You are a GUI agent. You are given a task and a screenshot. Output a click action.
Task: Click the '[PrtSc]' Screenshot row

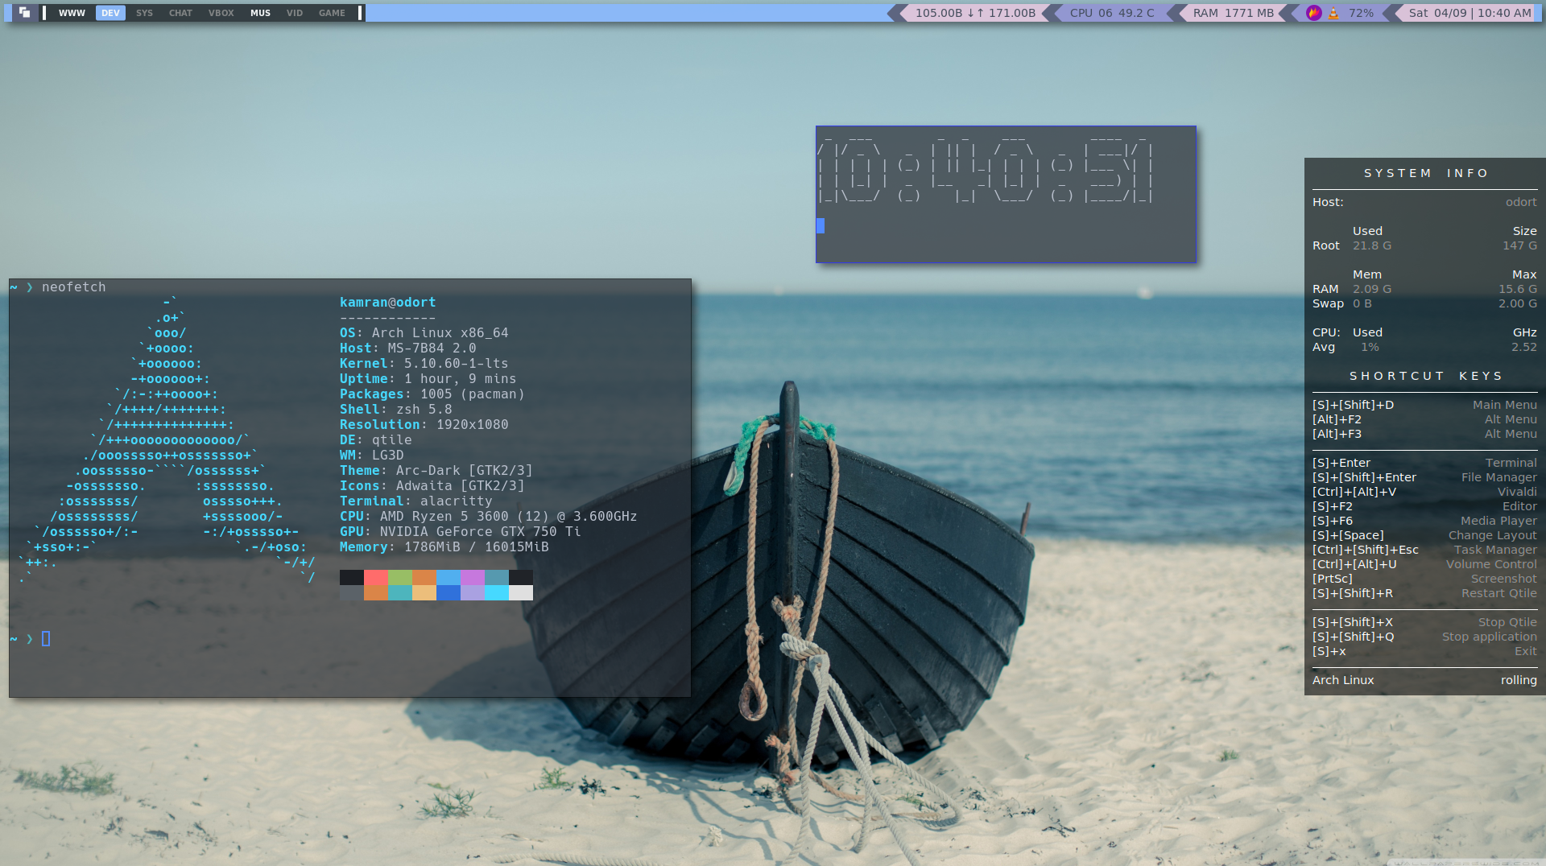[x=1424, y=579]
